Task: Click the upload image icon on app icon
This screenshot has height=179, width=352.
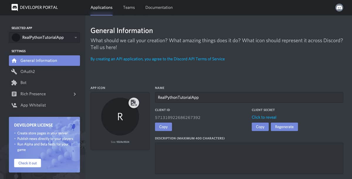Action: click(x=134, y=103)
